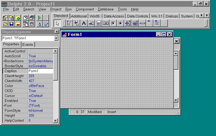This screenshot has width=216, height=136.
Task: Click the Trace Into debug icon
Action: click(x=39, y=24)
